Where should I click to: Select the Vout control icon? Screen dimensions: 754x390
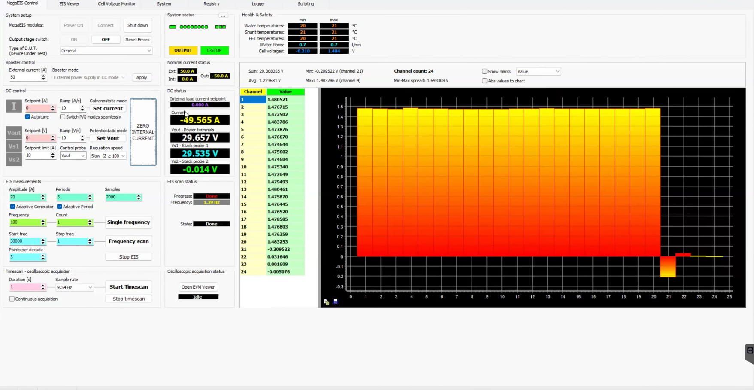click(13, 133)
